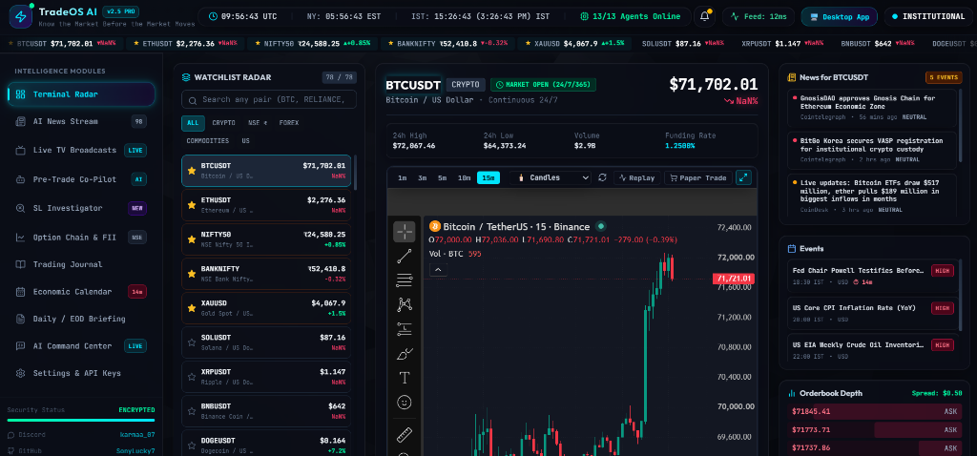Filter watchlist by US
977x456 pixels.
point(245,141)
